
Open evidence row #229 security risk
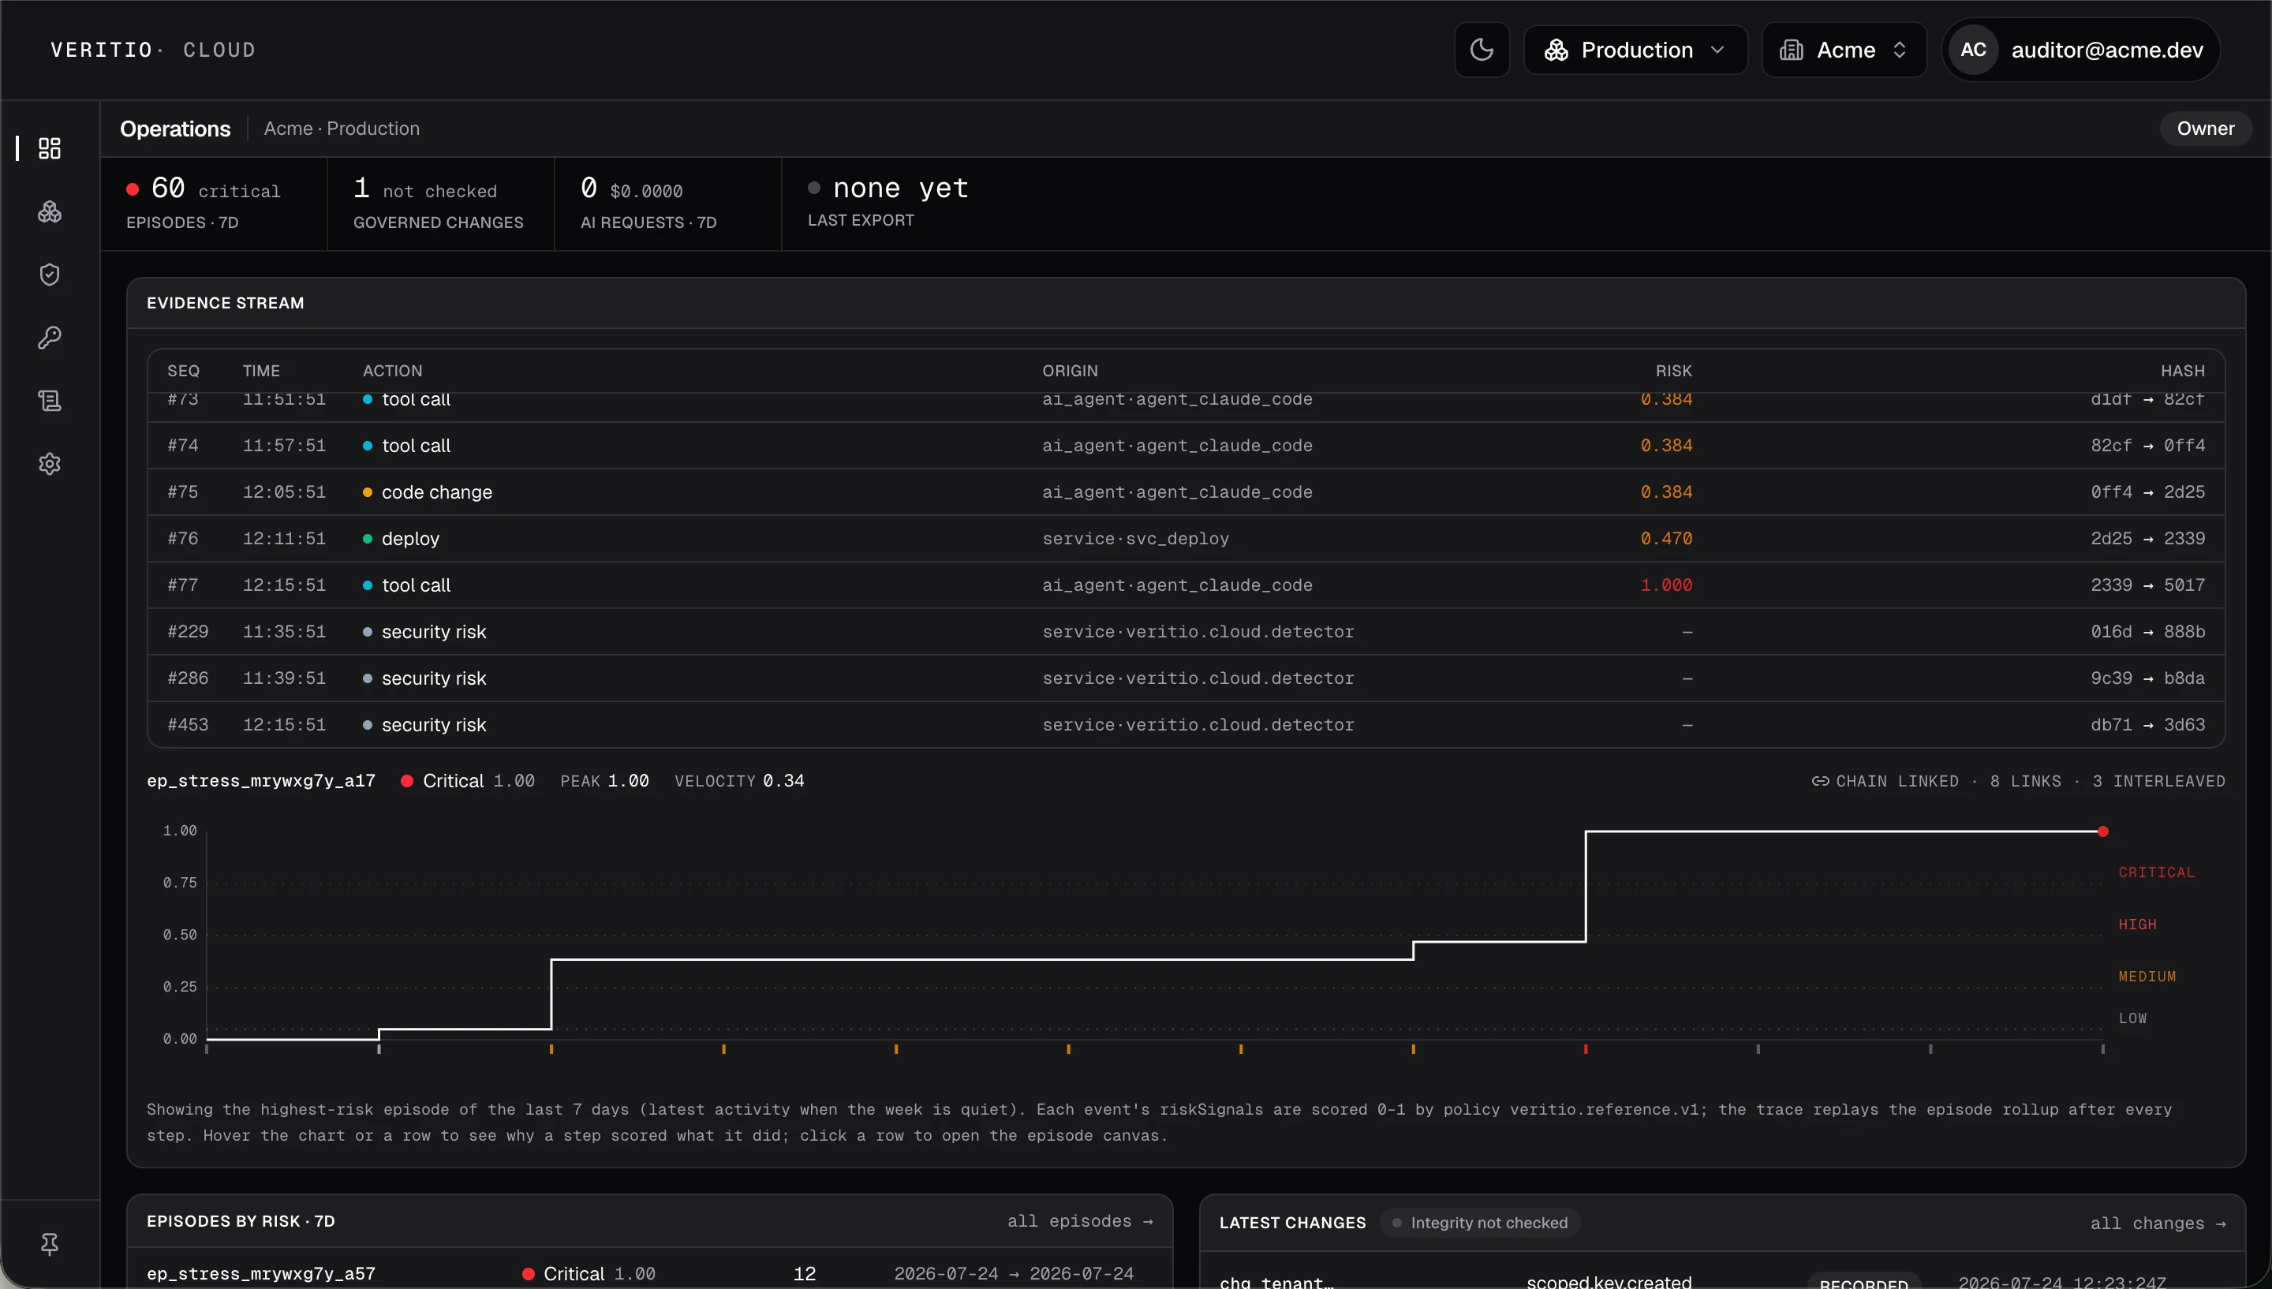click(x=1185, y=631)
